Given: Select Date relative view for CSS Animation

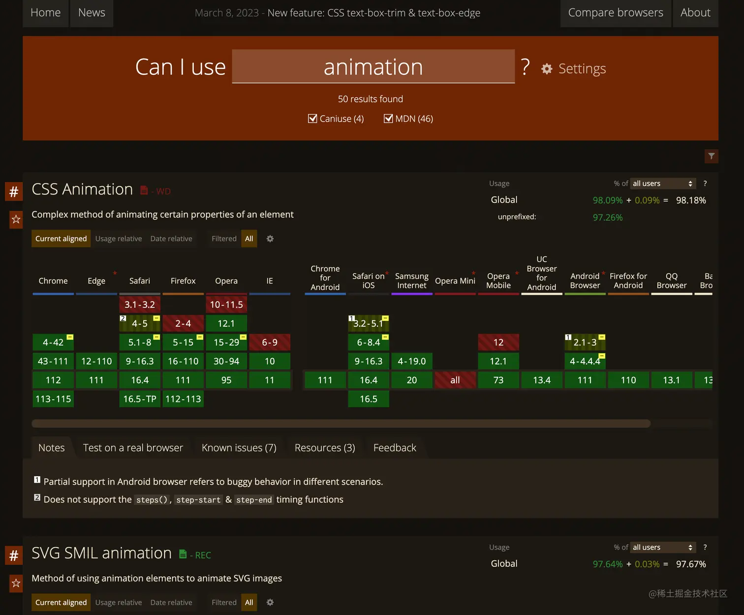Looking at the screenshot, I should (171, 239).
